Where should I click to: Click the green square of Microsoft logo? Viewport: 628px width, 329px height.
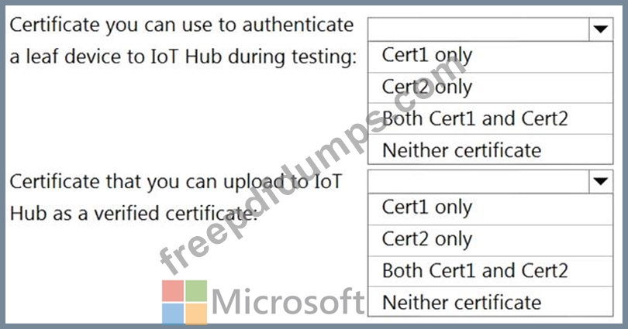click(196, 290)
